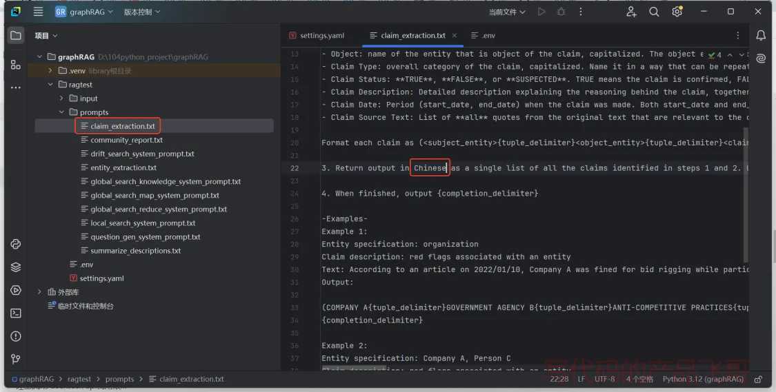This screenshot has height=392, width=776.
Task: Open the Structure tool window icon
Action: 16,64
